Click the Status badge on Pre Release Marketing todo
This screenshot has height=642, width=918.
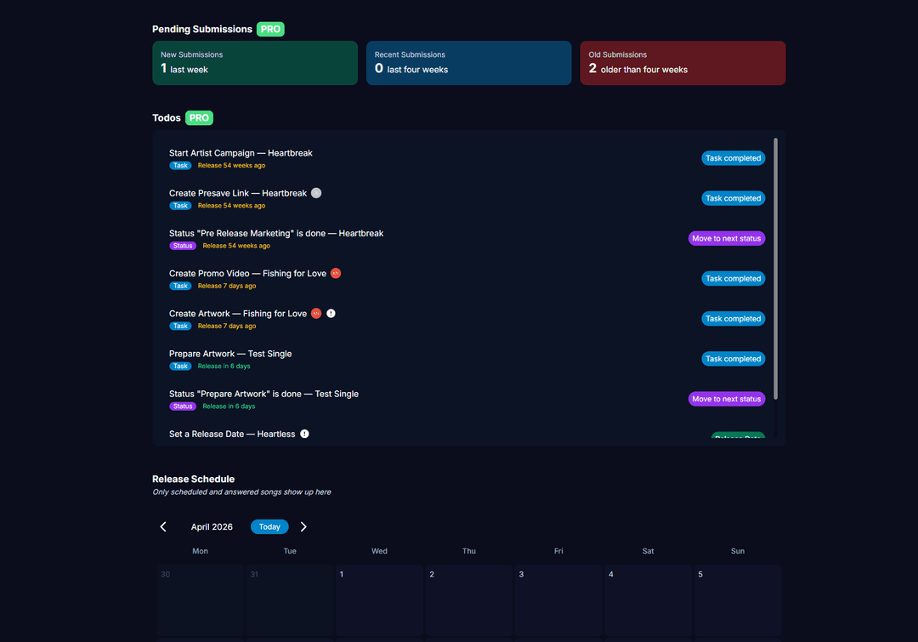pos(183,245)
